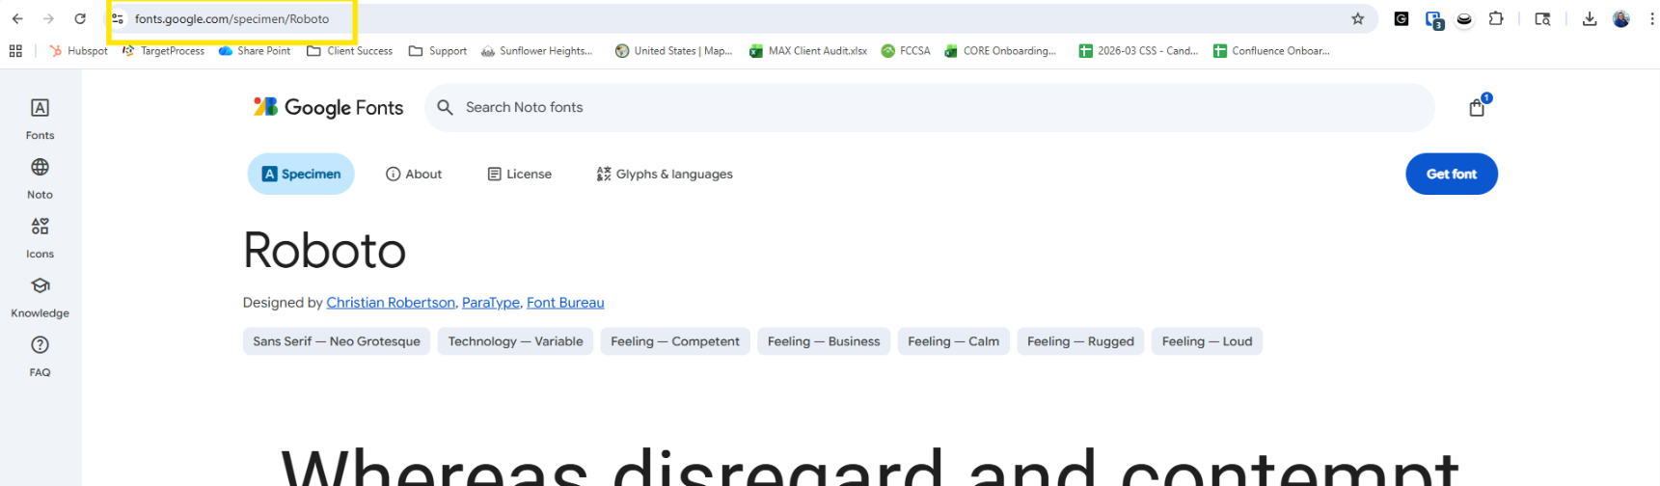
Task: Click the Get font button
Action: tap(1451, 175)
